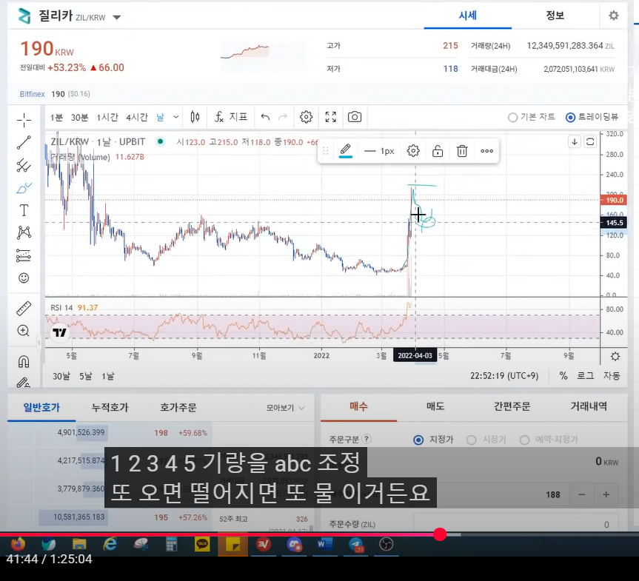Open the page settings gear at top right
Screen dimensions: 639x581
(614, 16)
